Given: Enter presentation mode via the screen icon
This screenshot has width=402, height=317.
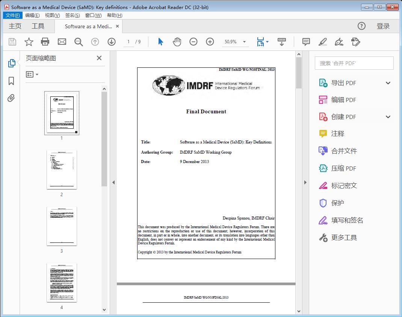Looking at the screenshot, I should tap(282, 42).
